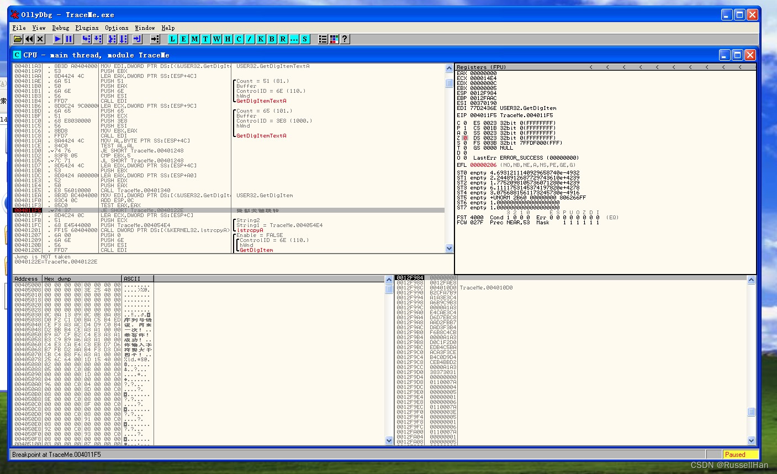Select the CALL TraceMe.00401340 instruction
The image size is (777, 474).
pos(135,191)
